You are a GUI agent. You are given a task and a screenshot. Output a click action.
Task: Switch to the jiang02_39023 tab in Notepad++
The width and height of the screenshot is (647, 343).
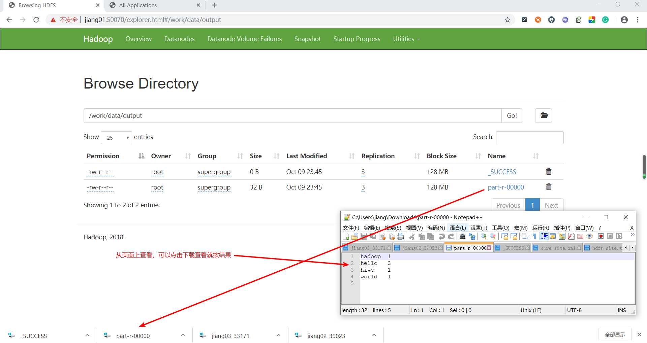click(419, 248)
